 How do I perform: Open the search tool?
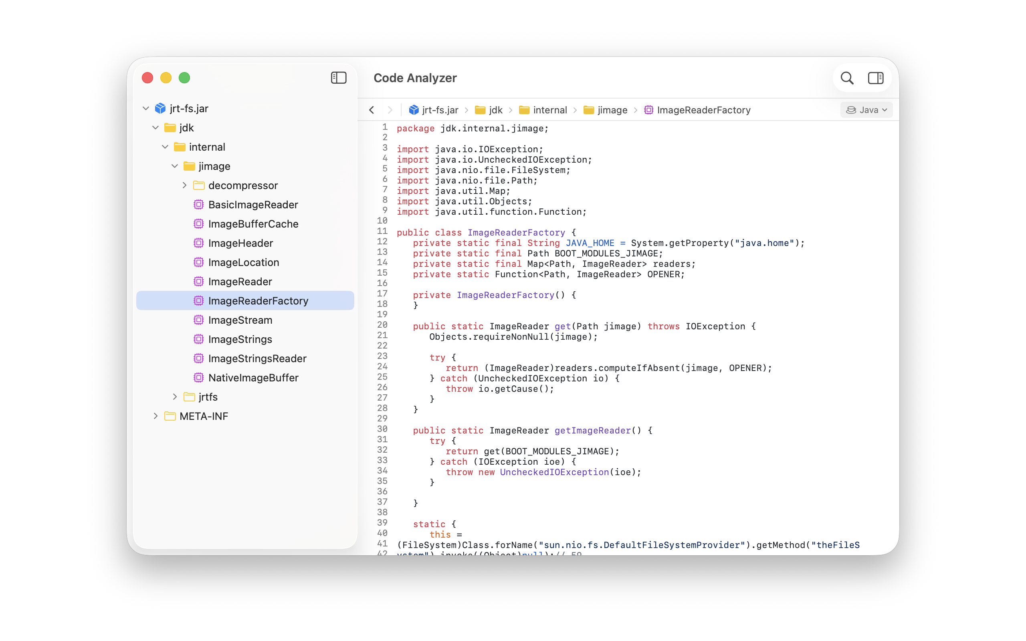click(847, 78)
